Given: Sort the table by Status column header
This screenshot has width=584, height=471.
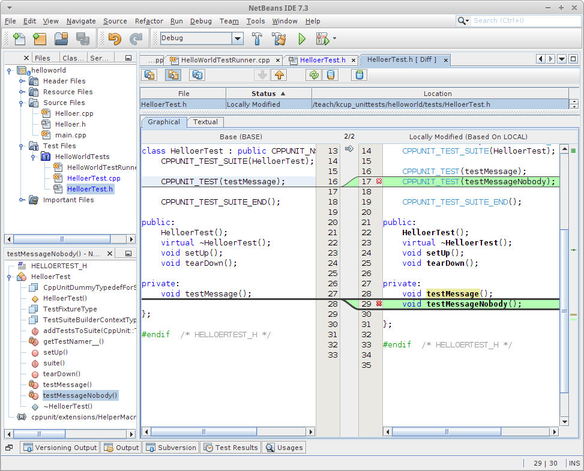Looking at the screenshot, I should click(268, 94).
